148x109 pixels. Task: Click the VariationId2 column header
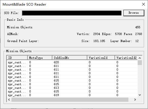(x=126, y=58)
